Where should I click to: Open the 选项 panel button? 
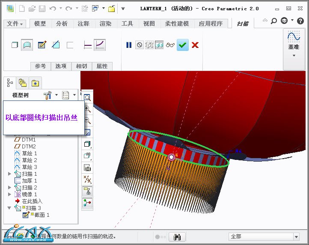(61, 66)
